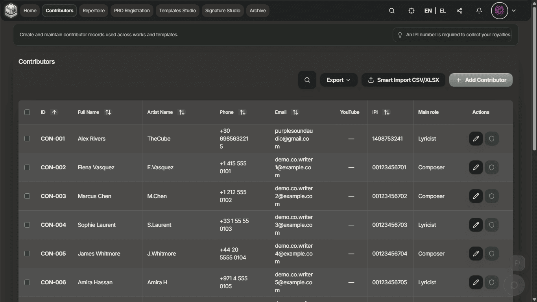Check the CON-001 row checkbox

[x=27, y=139]
